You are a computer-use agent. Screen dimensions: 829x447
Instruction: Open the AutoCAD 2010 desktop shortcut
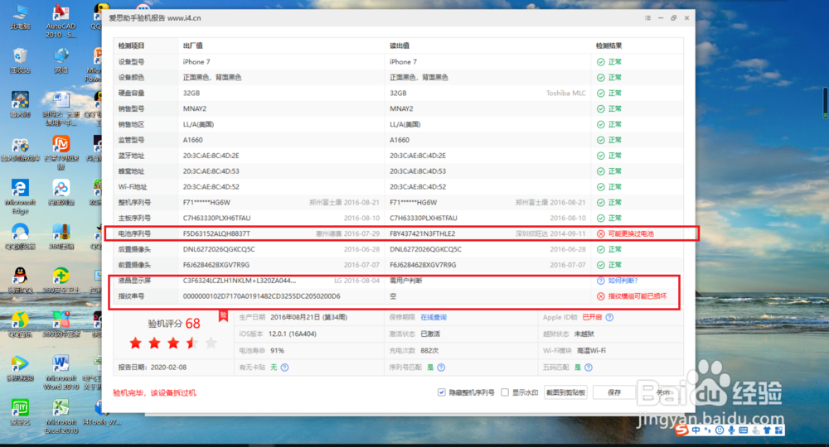click(x=61, y=22)
